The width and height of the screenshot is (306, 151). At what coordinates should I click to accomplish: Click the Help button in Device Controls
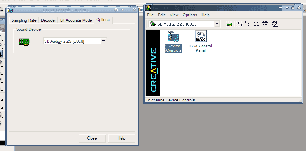[x=121, y=138]
